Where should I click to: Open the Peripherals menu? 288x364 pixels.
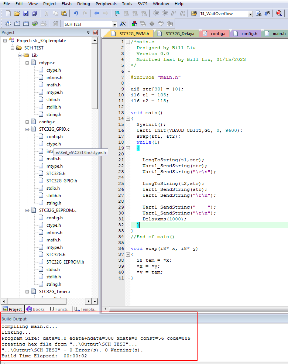click(x=106, y=4)
